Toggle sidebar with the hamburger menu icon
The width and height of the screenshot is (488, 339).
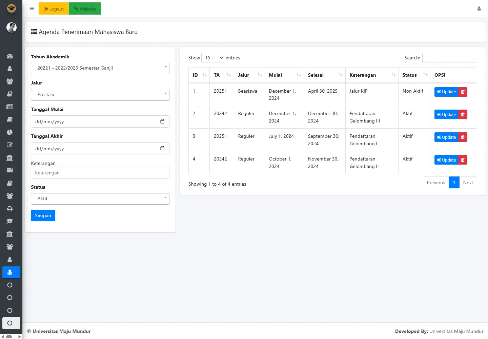[x=32, y=9]
